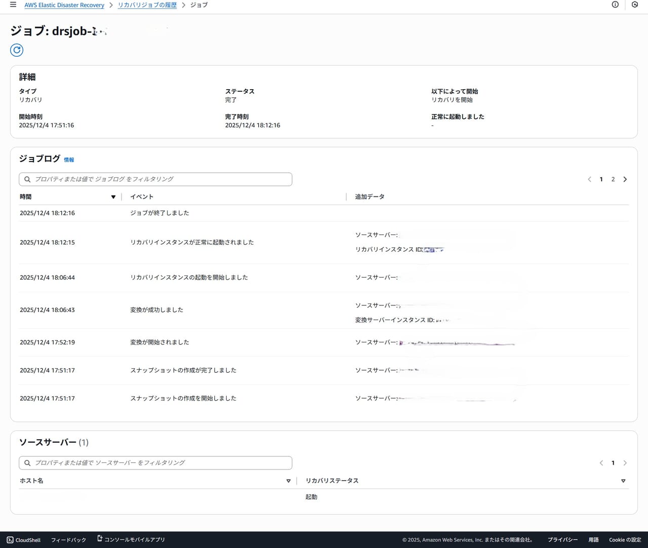Viewport: 648px width, 548px height.
Task: Click the refresh job icon
Action: coord(17,50)
